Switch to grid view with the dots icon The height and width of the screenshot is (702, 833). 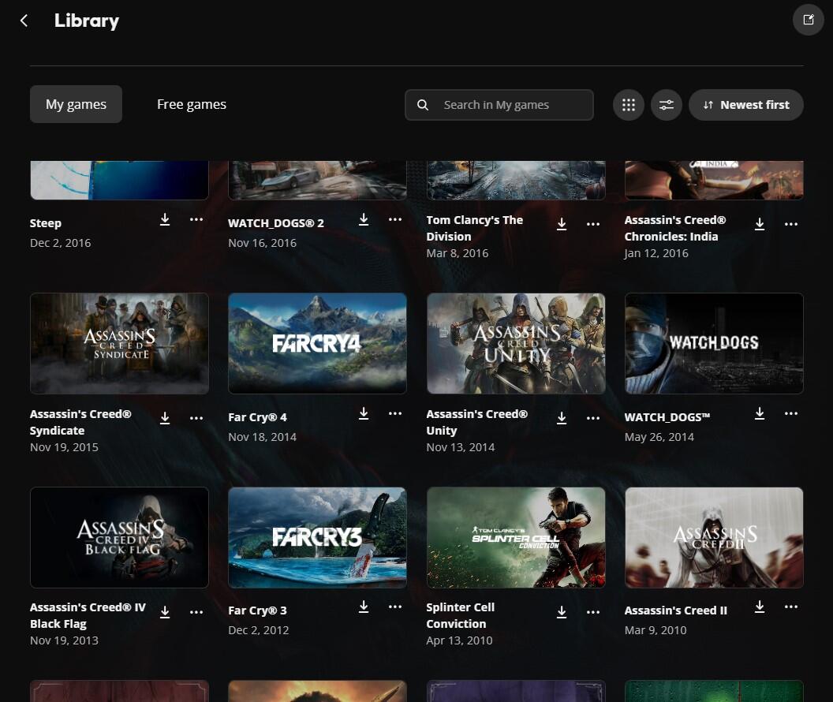(629, 105)
